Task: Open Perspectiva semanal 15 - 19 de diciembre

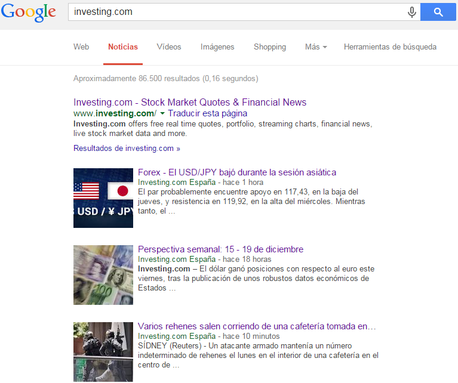Action: (x=220, y=249)
